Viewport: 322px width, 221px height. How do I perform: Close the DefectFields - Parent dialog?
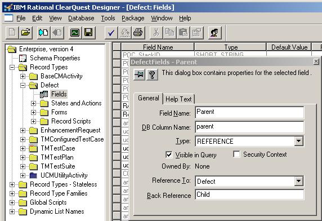tap(316, 61)
